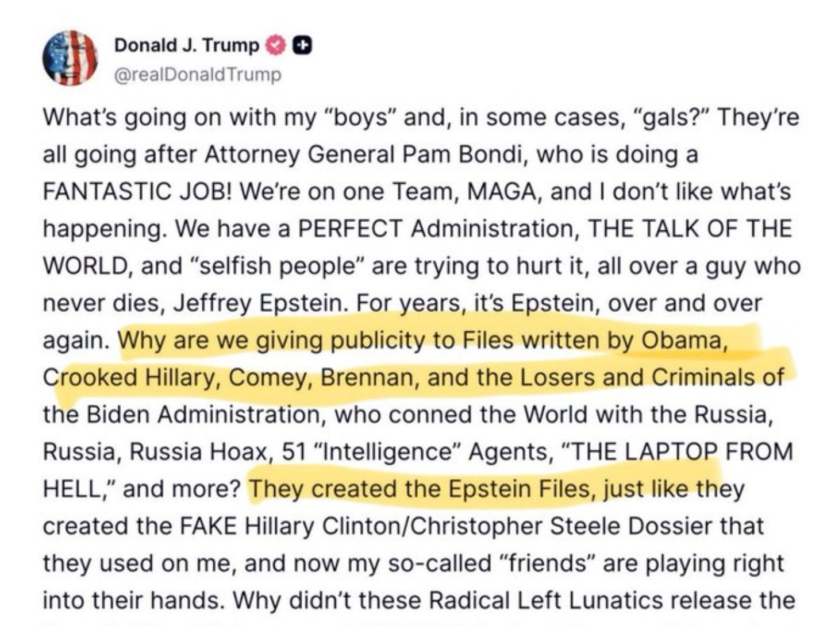Image resolution: width=827 pixels, height=626 pixels.
Task: Click the highlighted 'Crooked Hillary, Comey, Brennan' line
Action: [413, 378]
